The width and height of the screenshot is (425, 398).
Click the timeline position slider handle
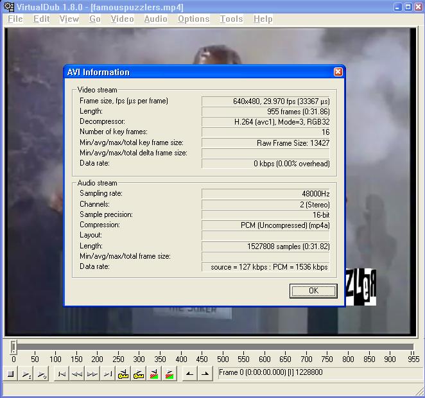click(x=13, y=347)
